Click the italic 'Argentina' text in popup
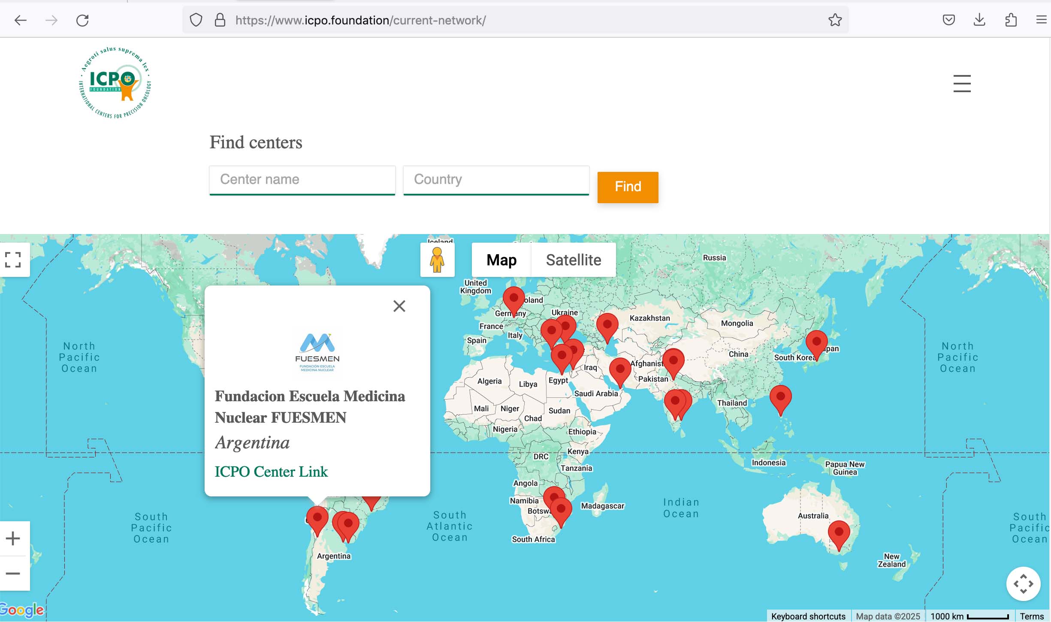Viewport: 1051px width, 622px height. pyautogui.click(x=252, y=442)
